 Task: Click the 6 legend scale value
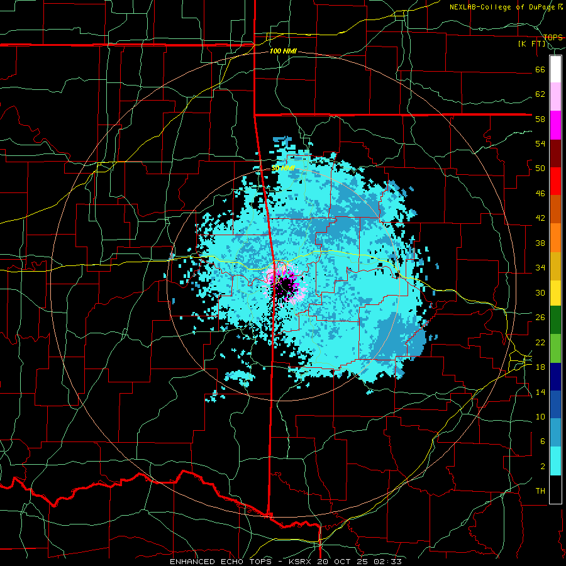tap(542, 441)
